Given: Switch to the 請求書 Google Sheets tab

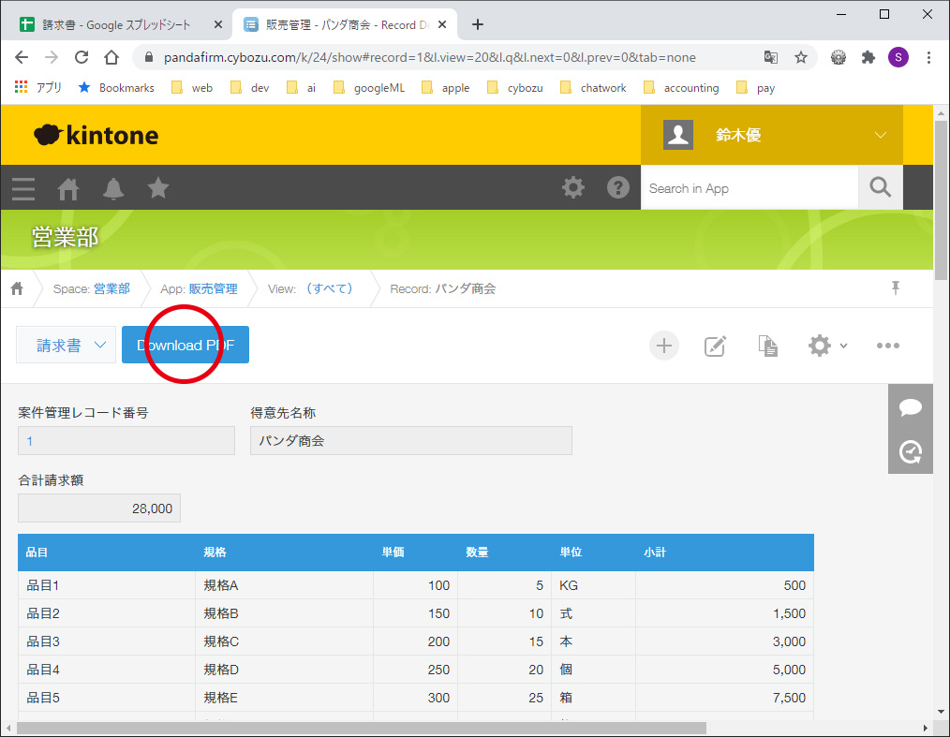Looking at the screenshot, I should (x=122, y=24).
